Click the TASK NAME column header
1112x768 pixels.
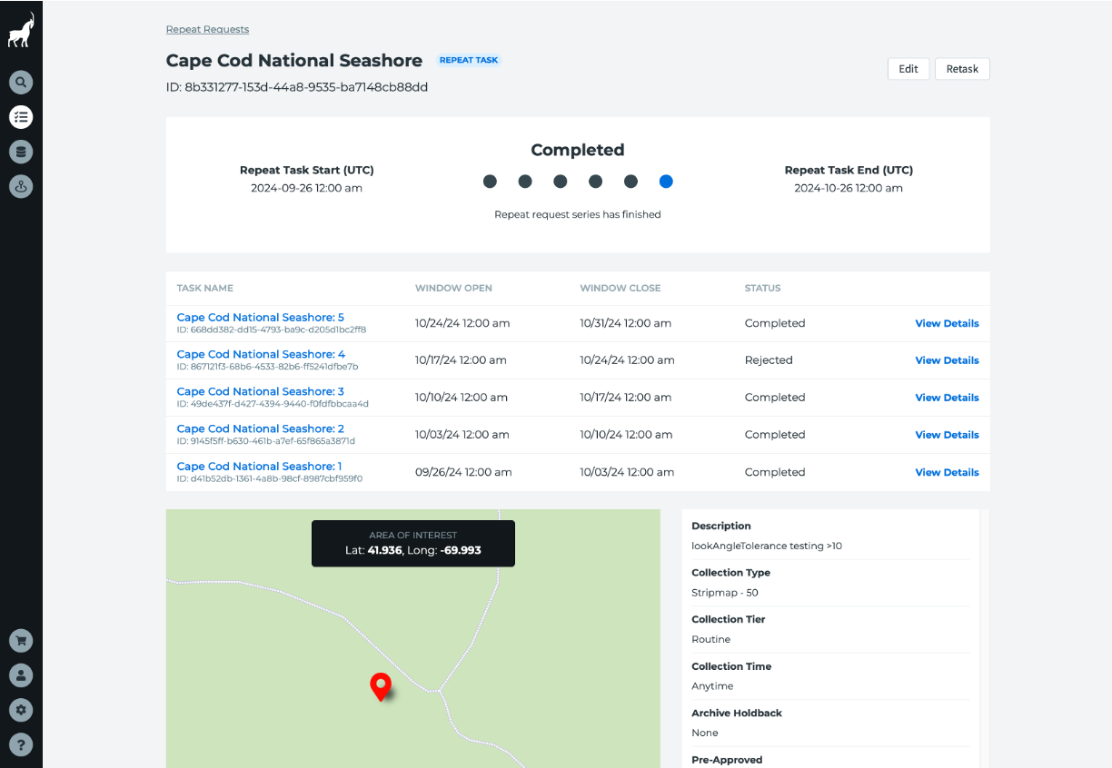pos(205,288)
